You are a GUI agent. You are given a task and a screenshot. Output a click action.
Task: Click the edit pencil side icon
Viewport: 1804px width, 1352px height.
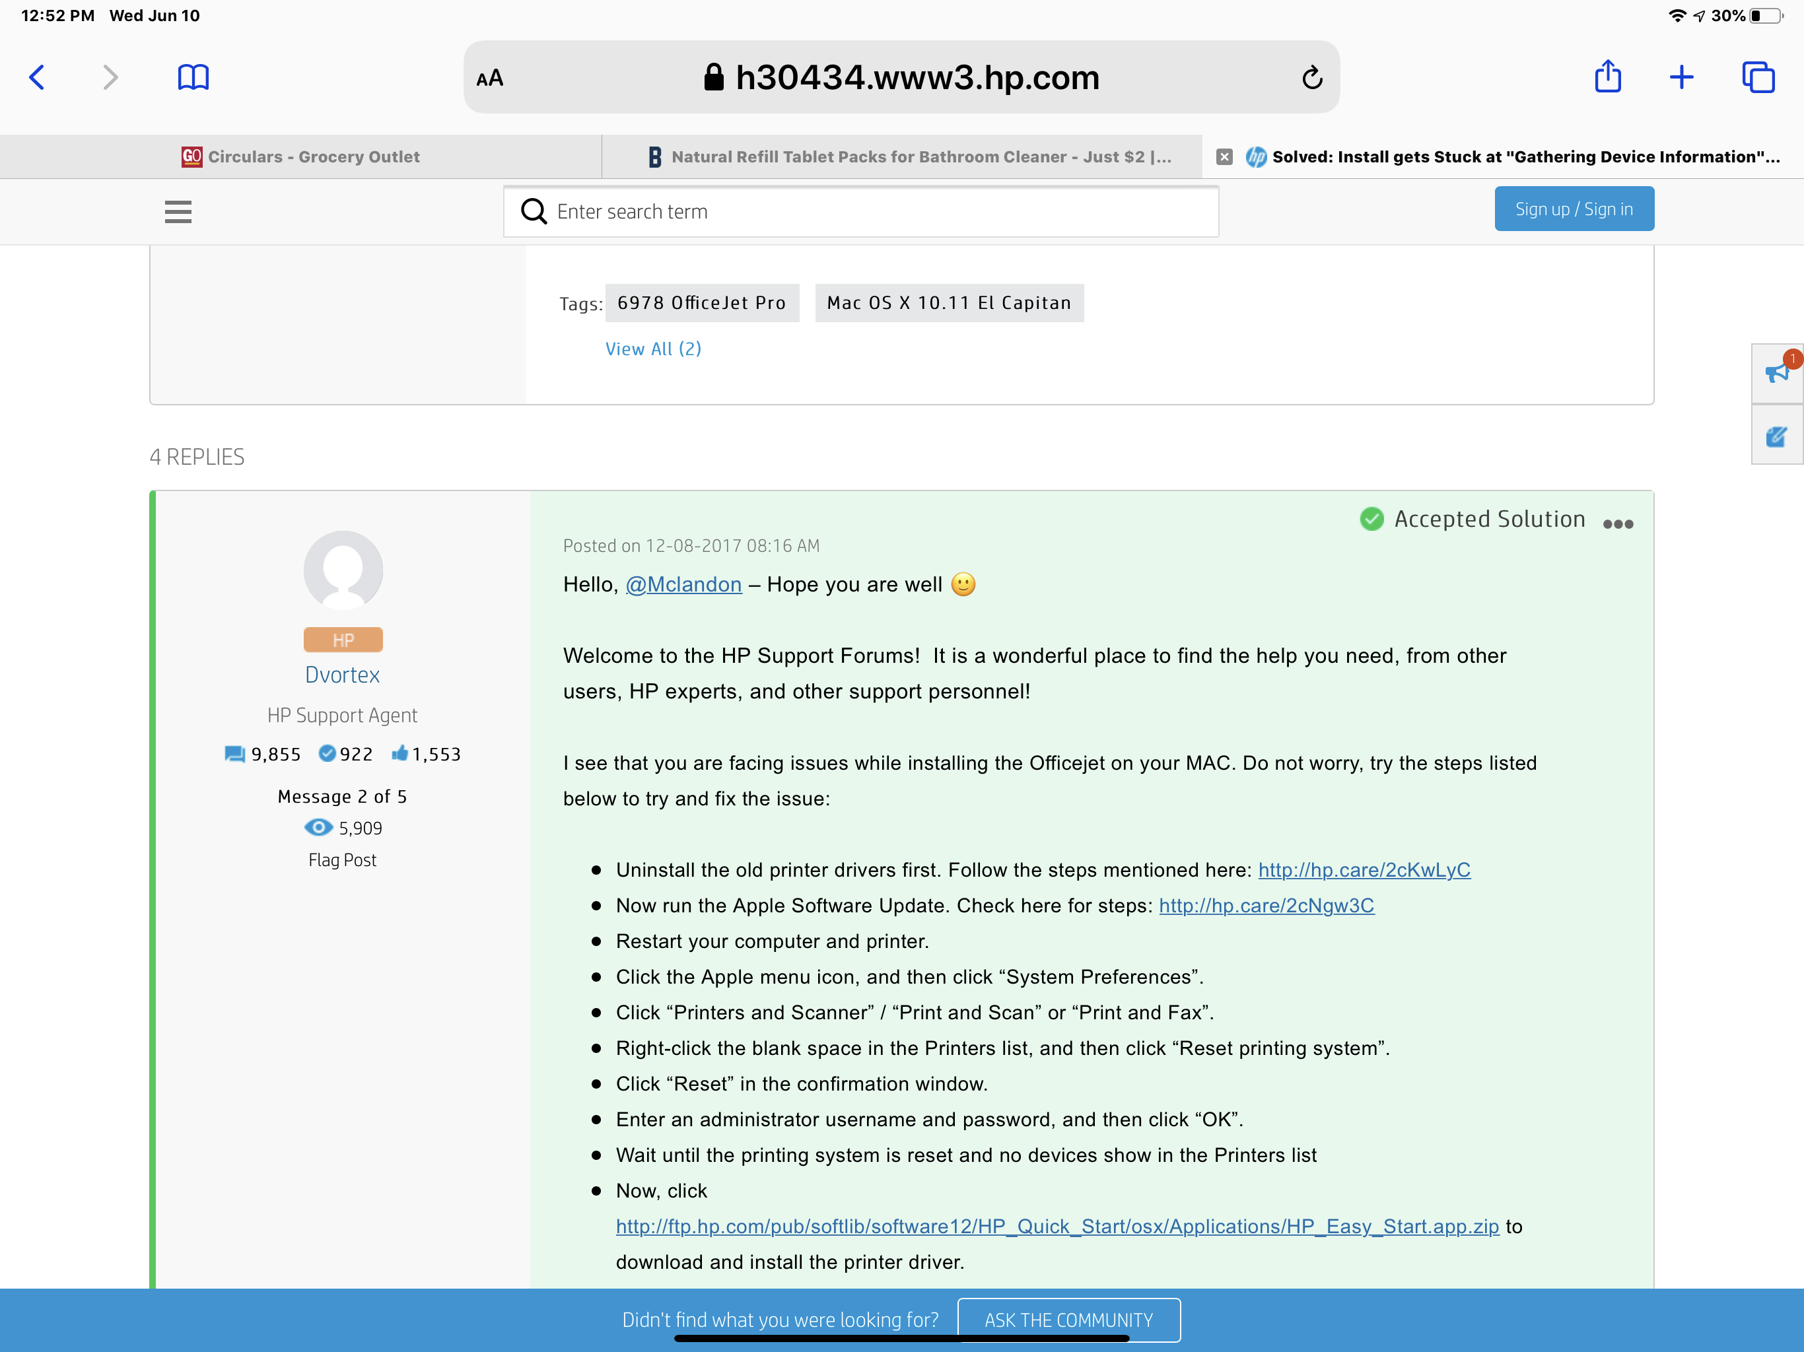pos(1776,436)
